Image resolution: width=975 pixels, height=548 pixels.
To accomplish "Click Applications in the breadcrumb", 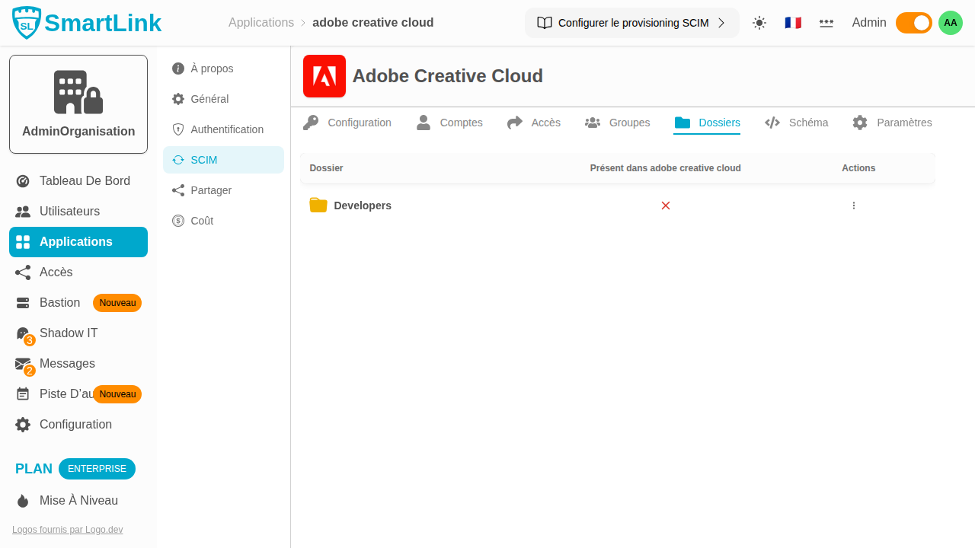I will [261, 23].
